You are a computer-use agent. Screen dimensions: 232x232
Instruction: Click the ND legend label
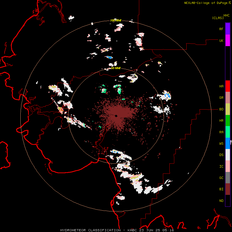[221, 201]
